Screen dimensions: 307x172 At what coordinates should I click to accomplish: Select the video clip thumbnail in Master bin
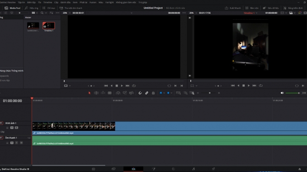tap(33, 26)
